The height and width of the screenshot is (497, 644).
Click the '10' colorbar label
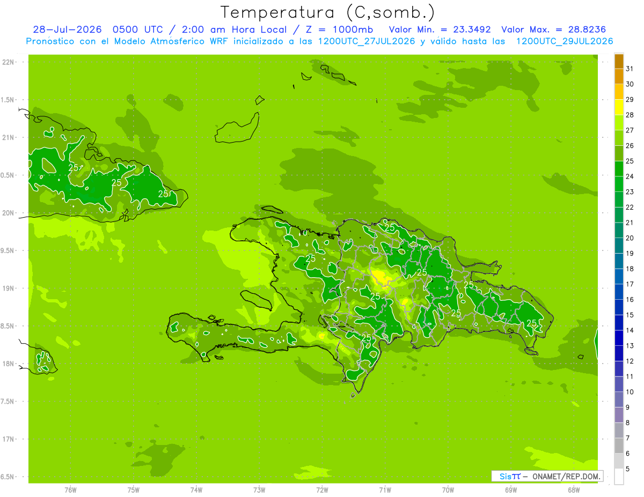tap(630, 392)
